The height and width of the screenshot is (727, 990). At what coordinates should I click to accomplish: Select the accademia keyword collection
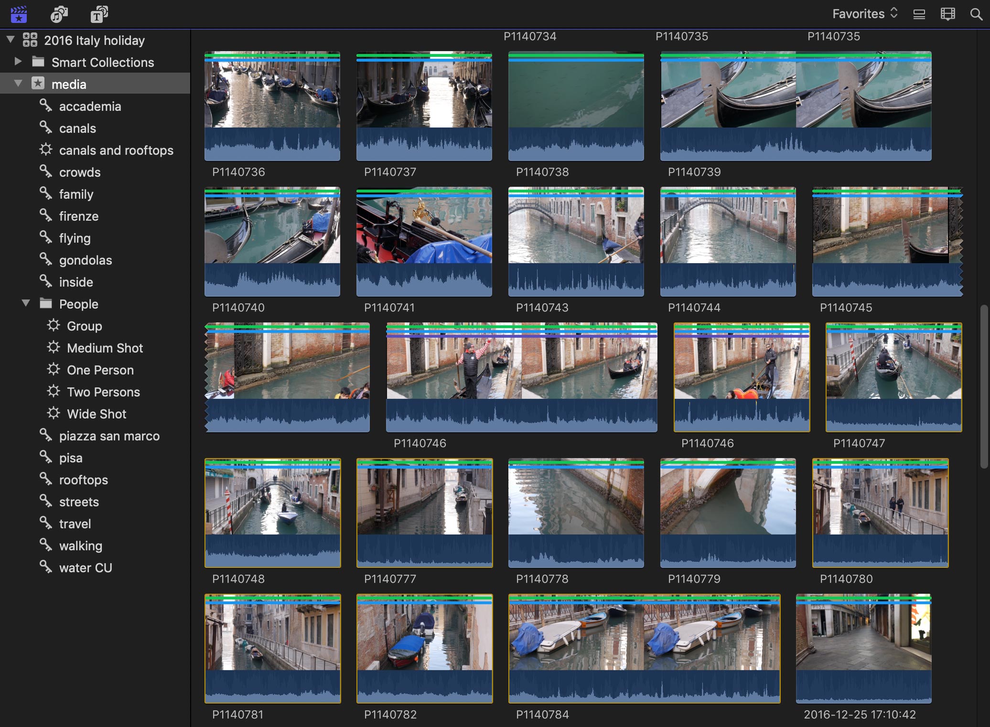90,107
